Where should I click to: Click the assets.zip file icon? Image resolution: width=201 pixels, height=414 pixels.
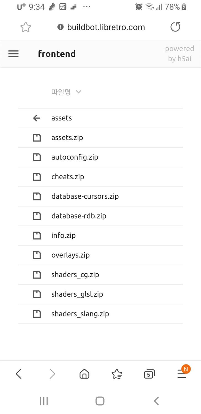point(37,138)
